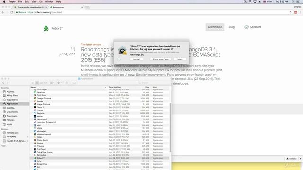Select Pictures in the Finder sidebar
Screen dimensions: 303x170
coord(10,120)
